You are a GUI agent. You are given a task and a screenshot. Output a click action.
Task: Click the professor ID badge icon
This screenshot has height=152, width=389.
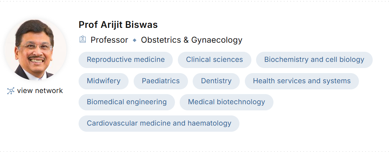[x=83, y=39]
